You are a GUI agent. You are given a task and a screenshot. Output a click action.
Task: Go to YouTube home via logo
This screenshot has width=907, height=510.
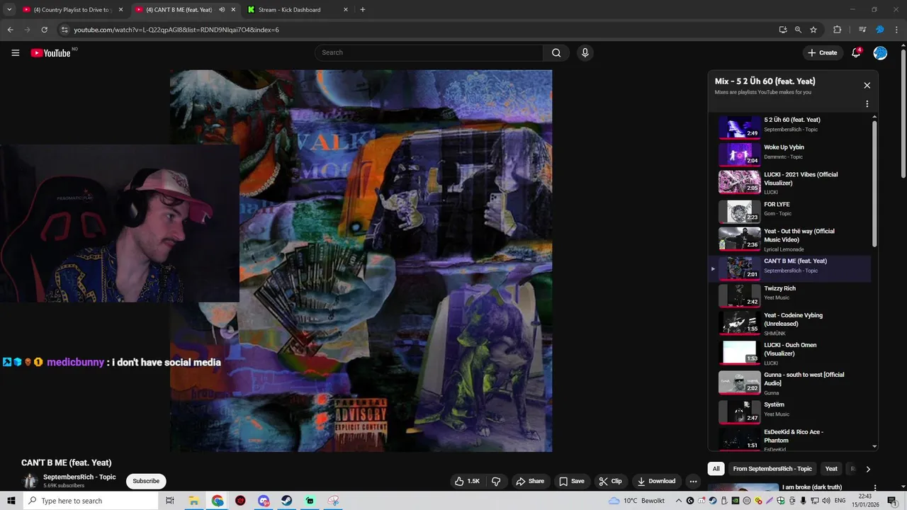click(x=51, y=53)
